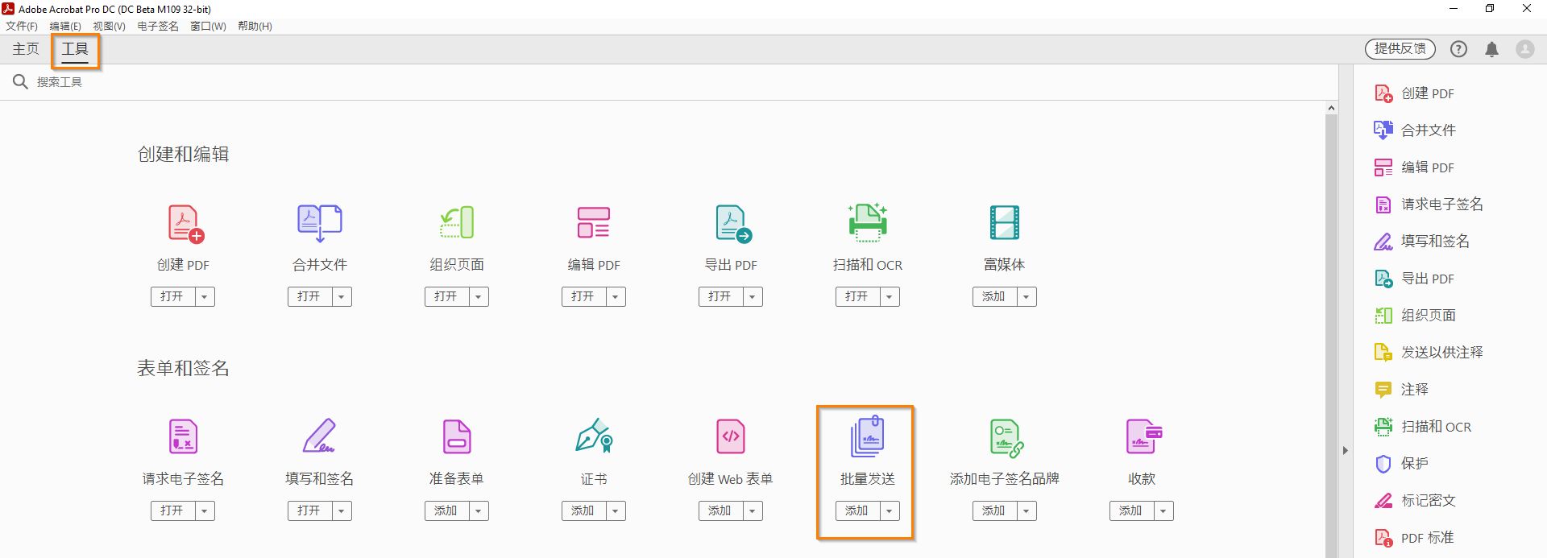Click the 富媒体 filmstrip icon
This screenshot has width=1547, height=558.
(x=1005, y=223)
